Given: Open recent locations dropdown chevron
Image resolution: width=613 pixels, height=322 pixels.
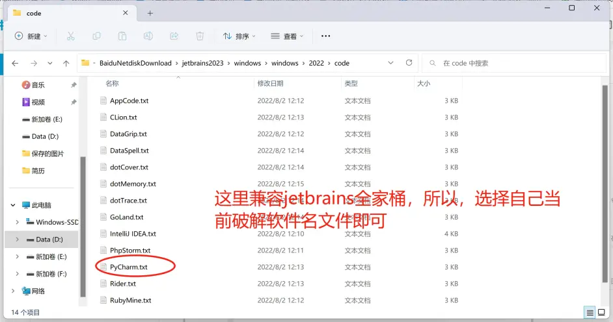Looking at the screenshot, I should (x=50, y=63).
